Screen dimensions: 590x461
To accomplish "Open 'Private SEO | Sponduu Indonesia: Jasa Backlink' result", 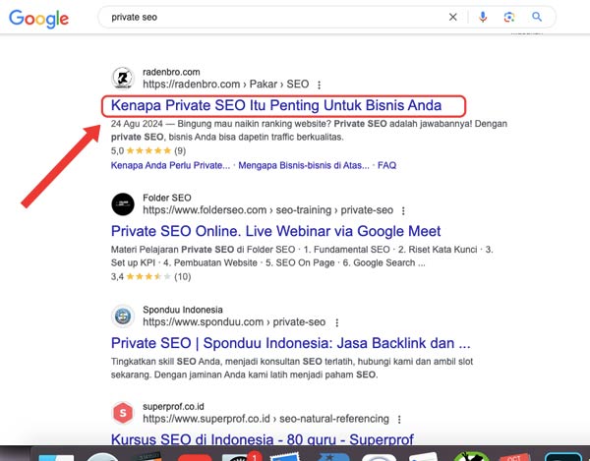I will [290, 343].
